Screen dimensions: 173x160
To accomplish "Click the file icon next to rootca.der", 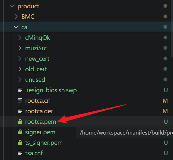I will (x=20, y=111).
